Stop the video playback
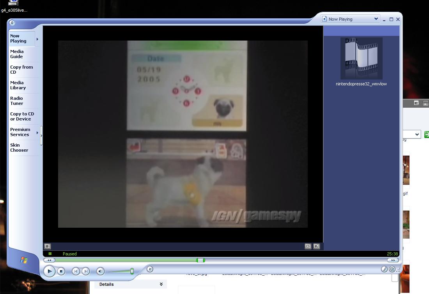The image size is (429, 294). coord(61,271)
